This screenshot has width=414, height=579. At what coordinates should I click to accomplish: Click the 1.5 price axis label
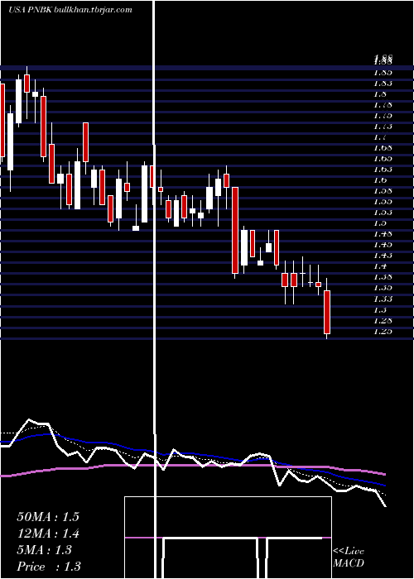point(380,223)
